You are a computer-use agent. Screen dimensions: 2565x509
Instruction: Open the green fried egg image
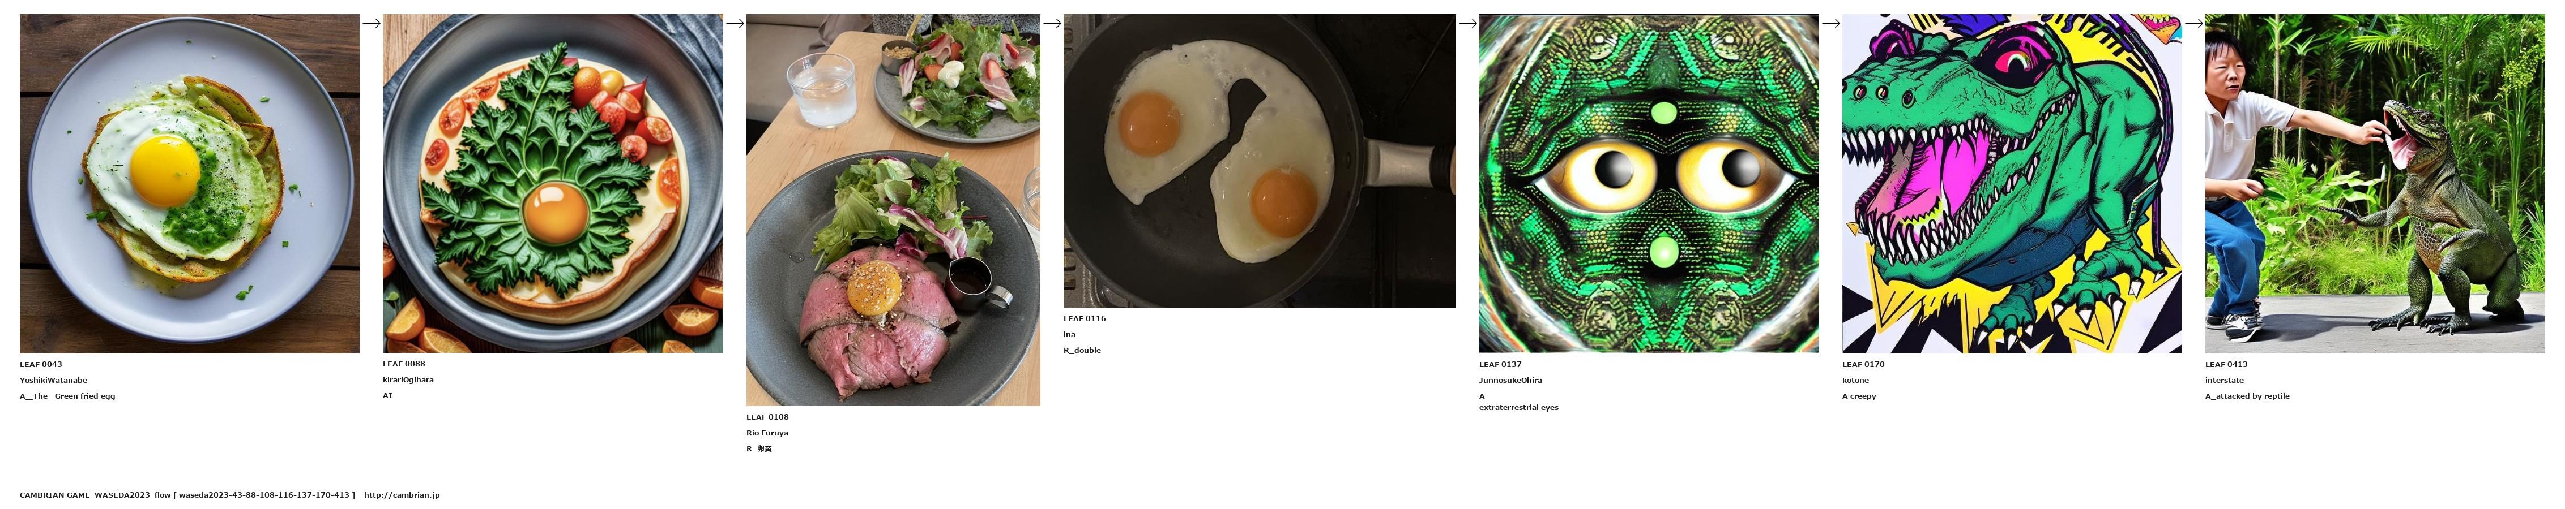click(x=189, y=184)
